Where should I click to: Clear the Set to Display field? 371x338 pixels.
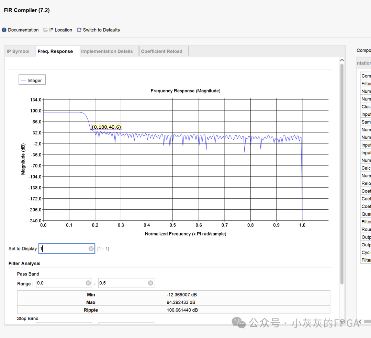click(91, 249)
